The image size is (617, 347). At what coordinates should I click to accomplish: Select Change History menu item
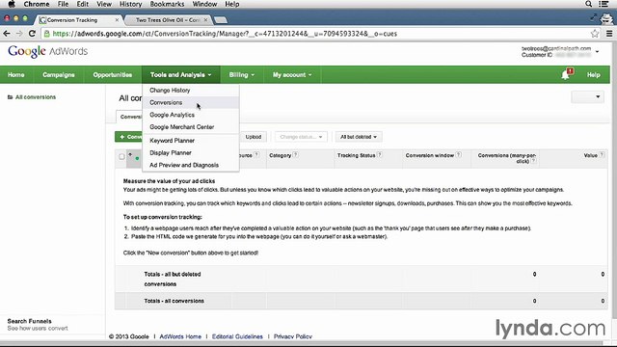coord(191,90)
